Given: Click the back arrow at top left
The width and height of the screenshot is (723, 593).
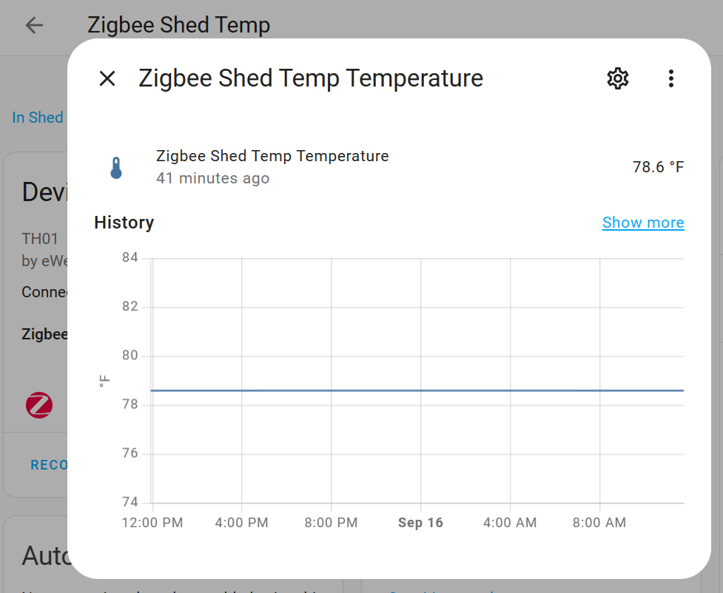Looking at the screenshot, I should click(33, 24).
